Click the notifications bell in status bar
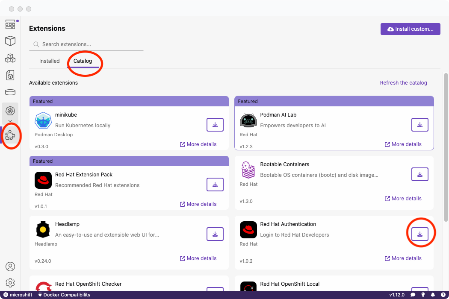 click(433, 295)
